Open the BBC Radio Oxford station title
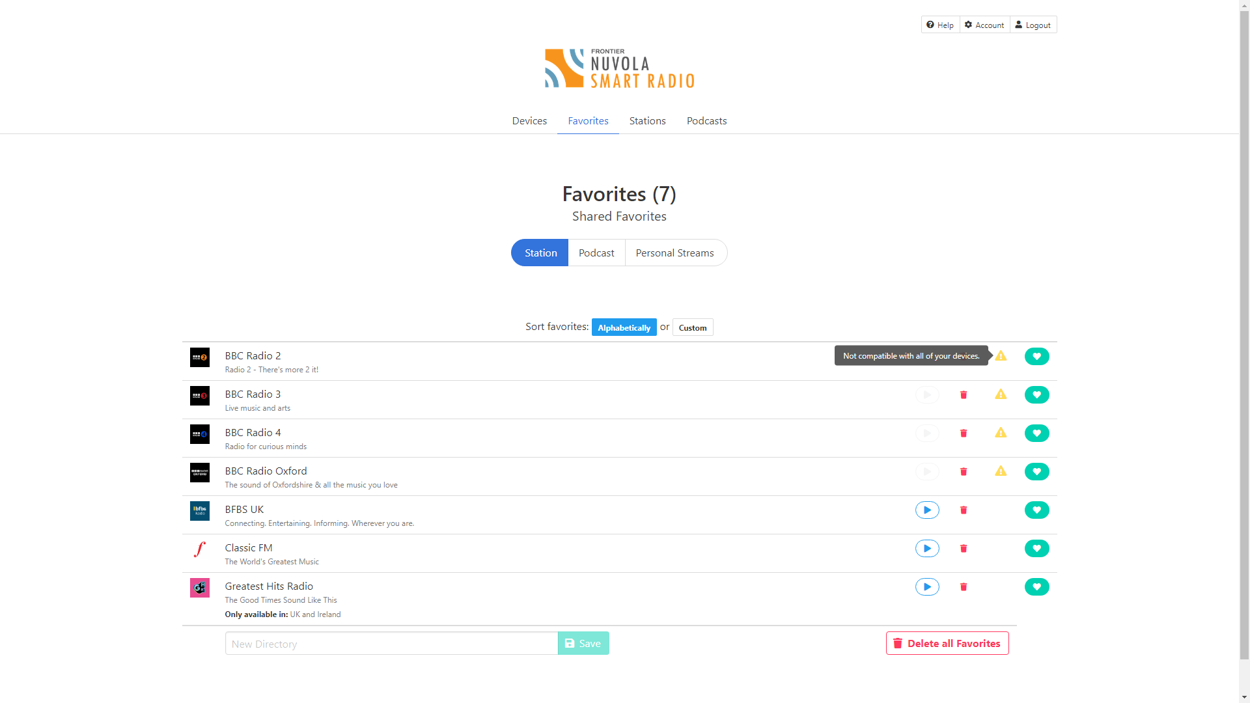The height and width of the screenshot is (703, 1250). 266,471
